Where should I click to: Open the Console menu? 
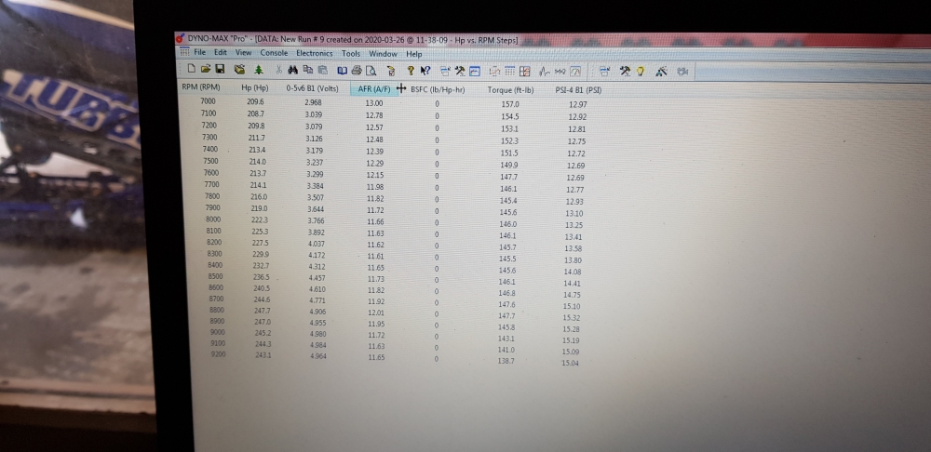(x=274, y=53)
